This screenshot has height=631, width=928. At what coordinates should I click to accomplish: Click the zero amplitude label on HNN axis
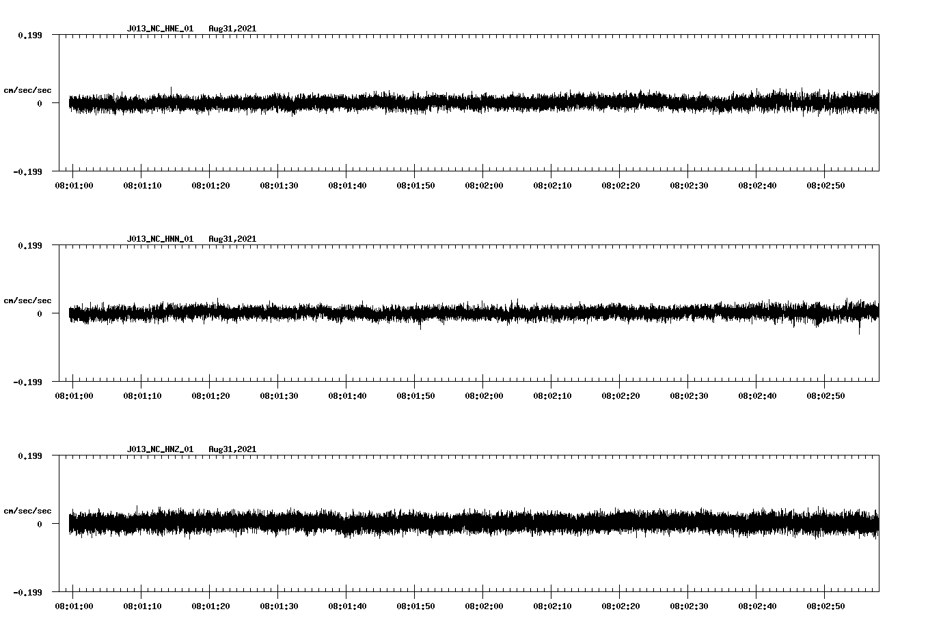[x=40, y=314]
